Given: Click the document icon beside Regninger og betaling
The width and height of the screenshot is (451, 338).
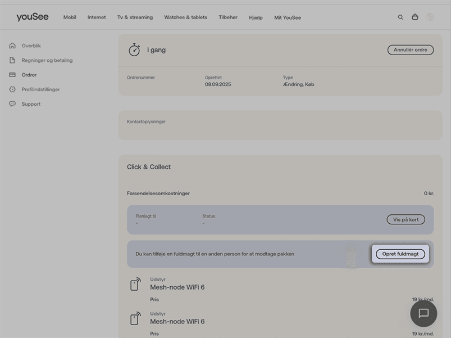Looking at the screenshot, I should [x=12, y=60].
